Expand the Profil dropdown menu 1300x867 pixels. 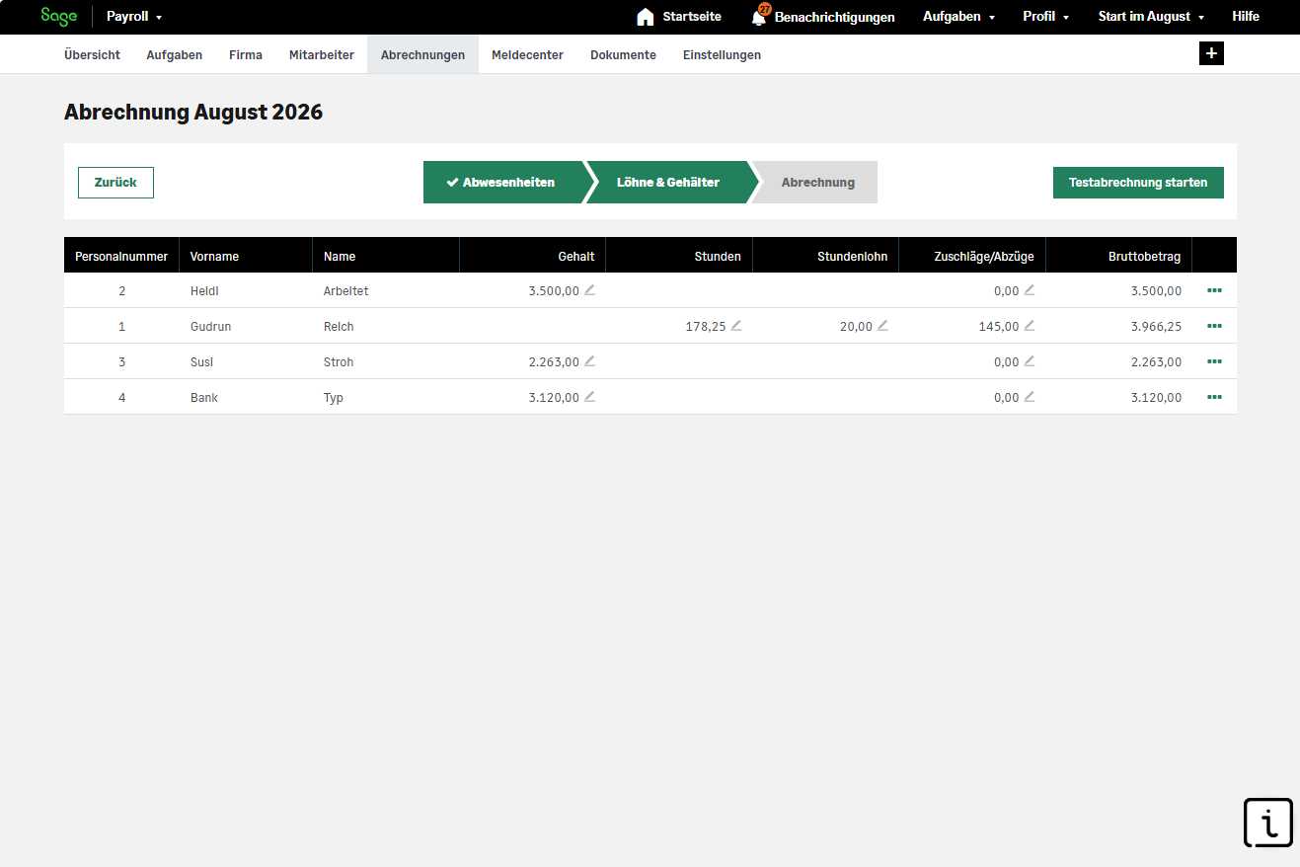[1046, 17]
